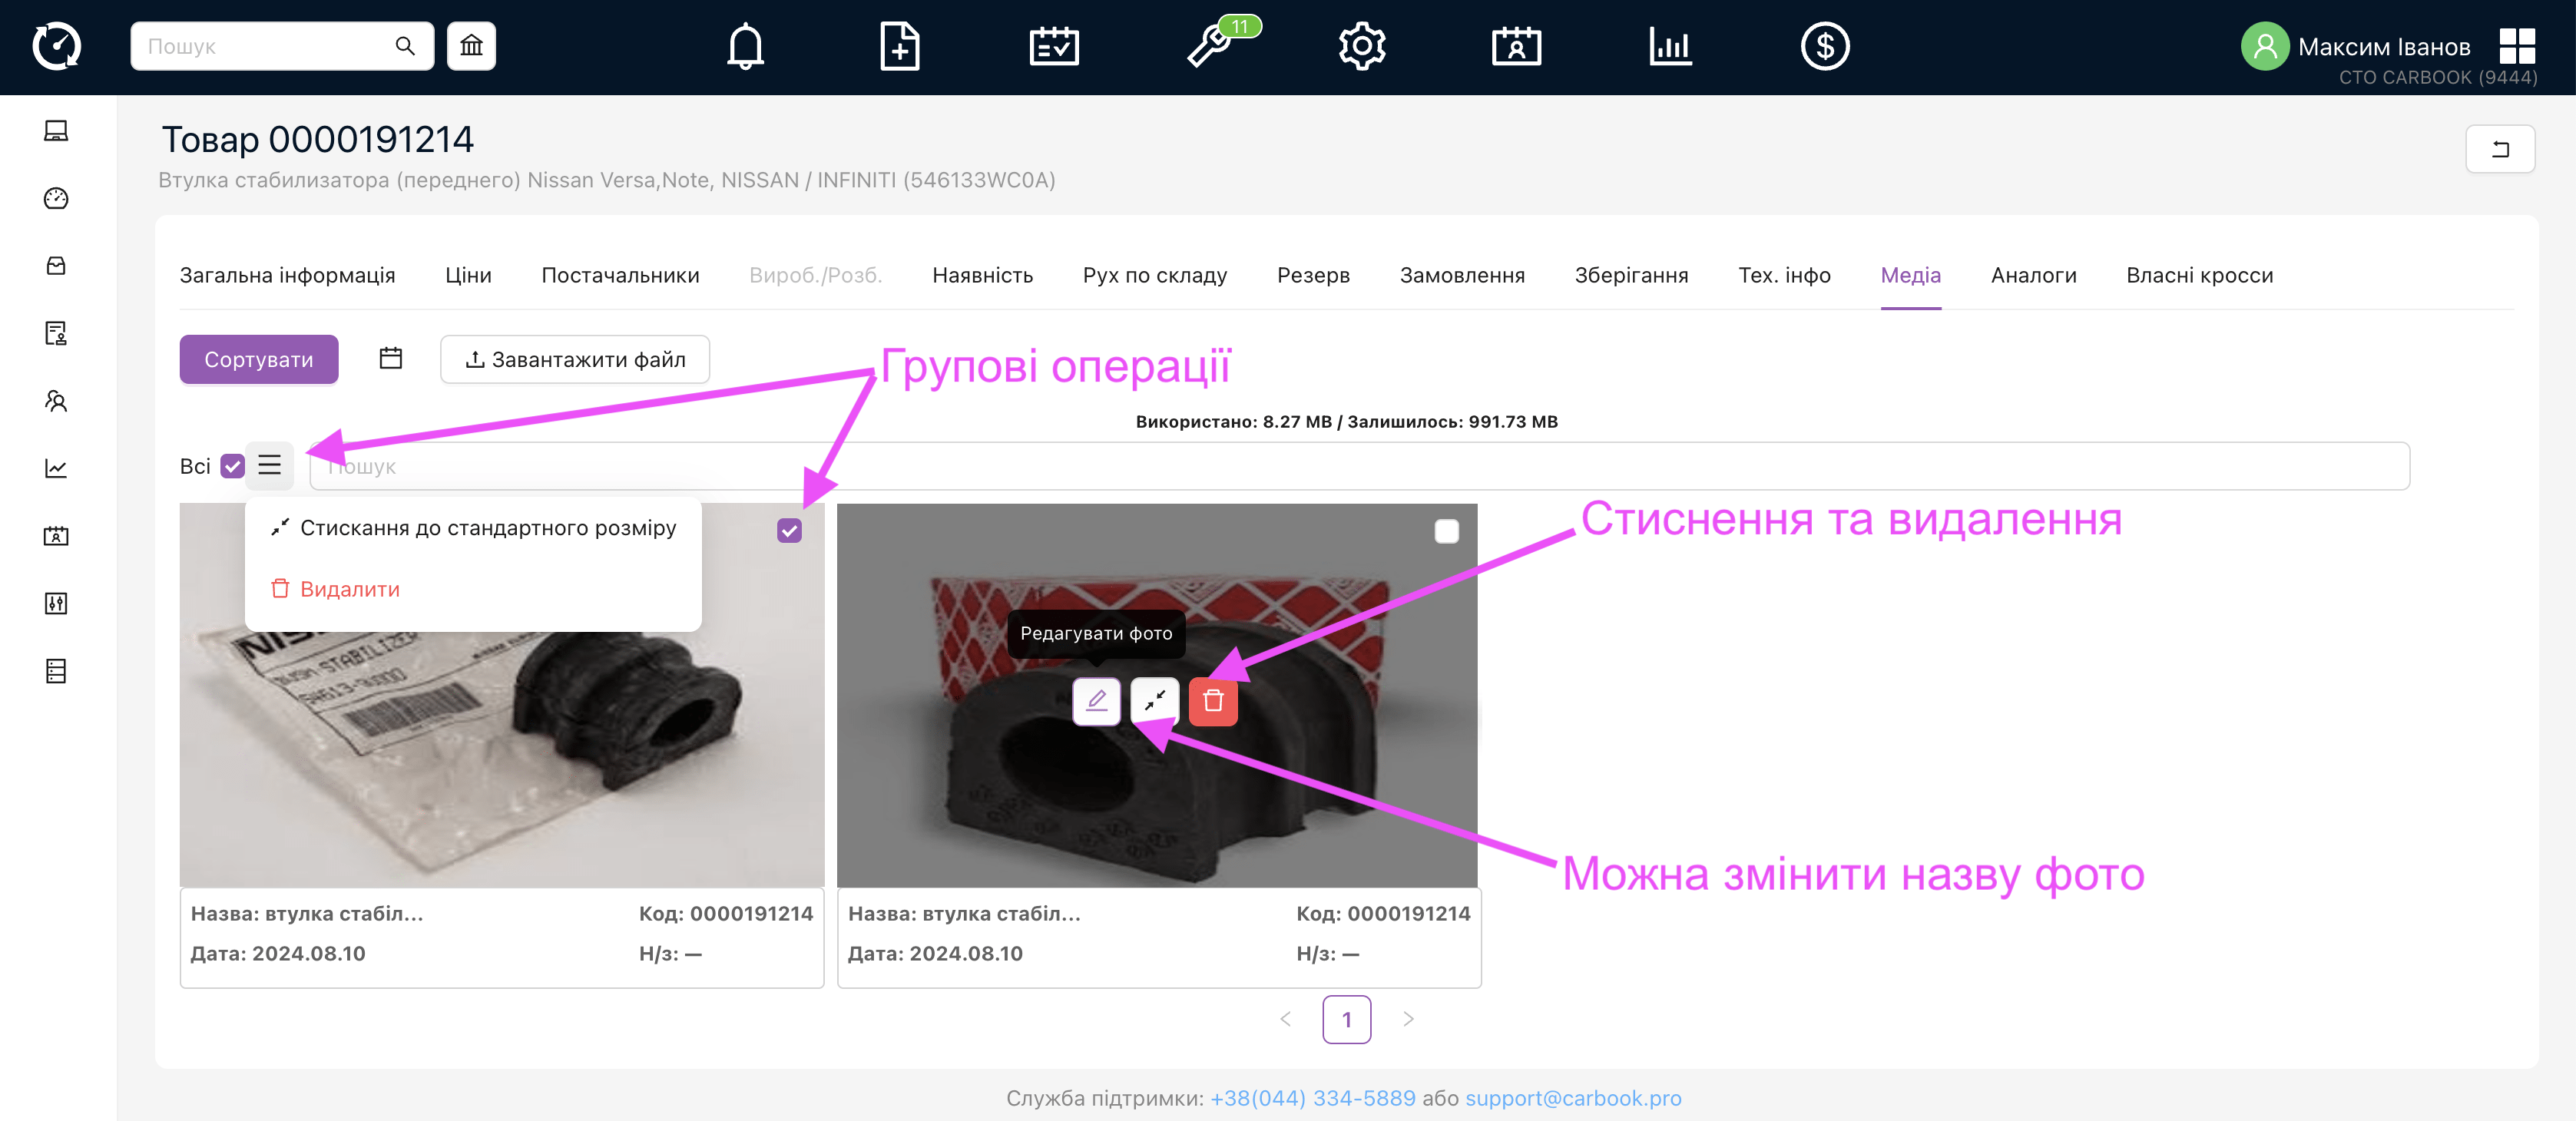Switch to the Аналоги tab
The image size is (2576, 1121).
2033,275
